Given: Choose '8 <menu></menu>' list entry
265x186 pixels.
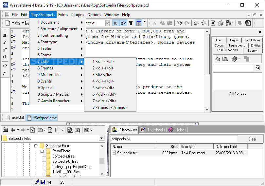Looking at the screenshot, I should click(110, 107).
